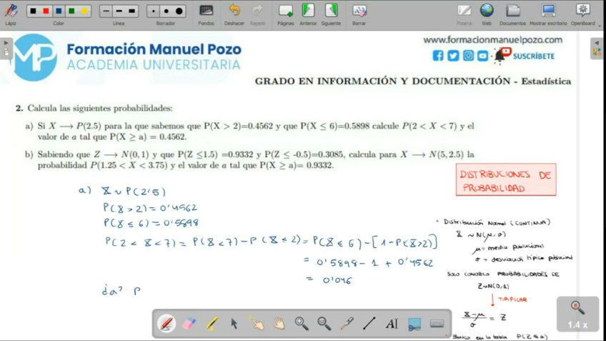The height and width of the screenshot is (341, 606).
Task: Select the laser pointer tool
Action: tap(347, 324)
